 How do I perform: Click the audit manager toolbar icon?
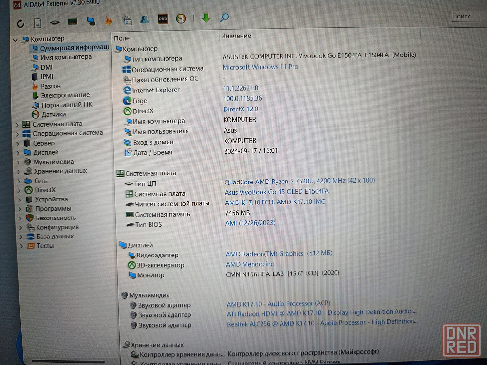tap(127, 20)
